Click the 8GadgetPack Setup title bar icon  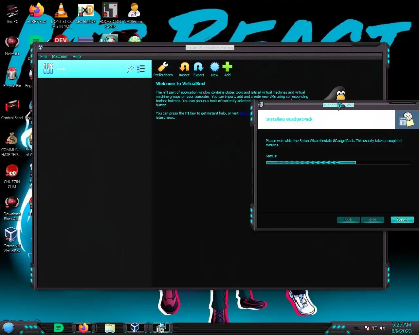coord(261,105)
